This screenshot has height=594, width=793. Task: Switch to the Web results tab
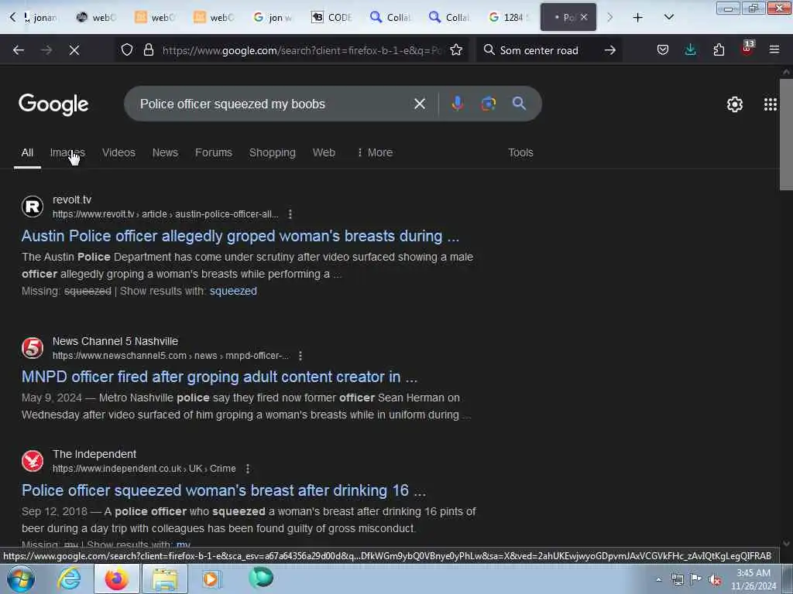324,152
